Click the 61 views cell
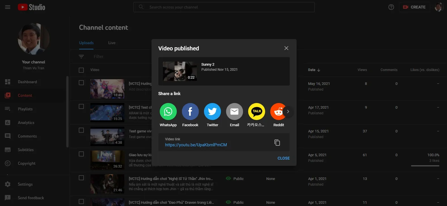447x206 pixels. [x=365, y=155]
